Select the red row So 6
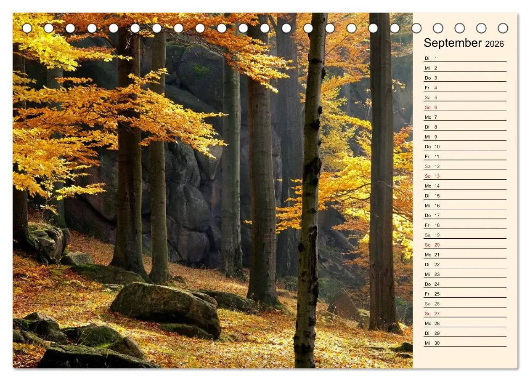 pyautogui.click(x=465, y=107)
